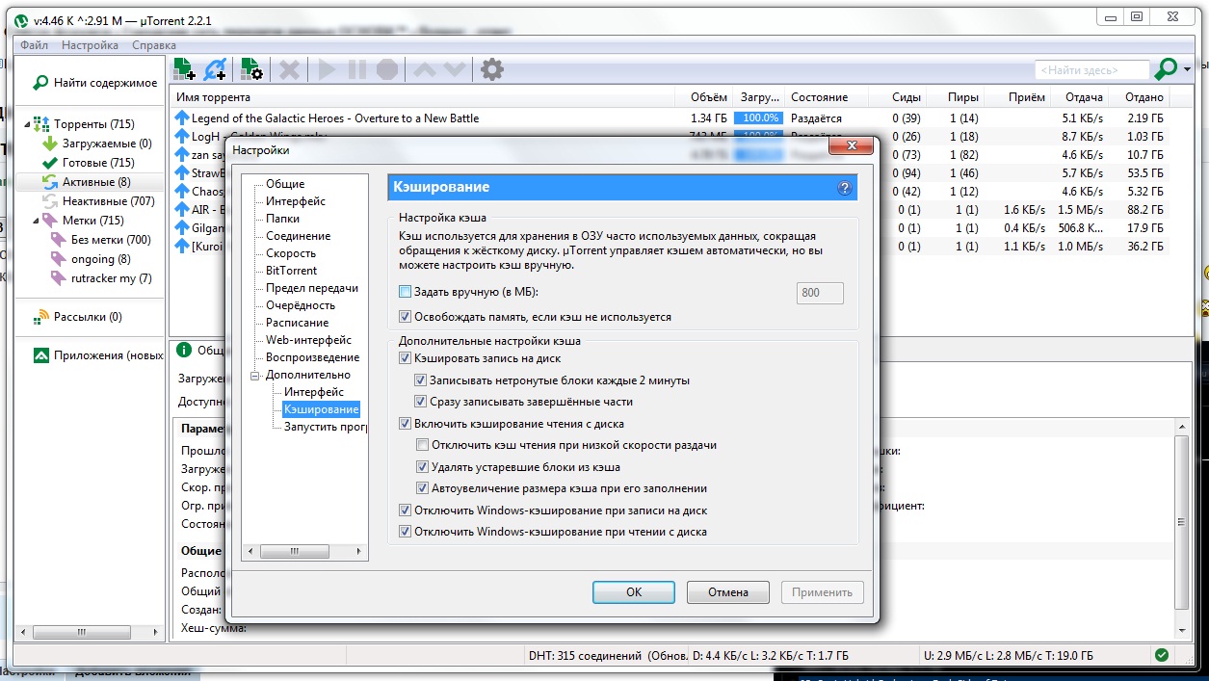This screenshot has width=1209, height=681.
Task: Click the blue help question mark icon
Action: tap(845, 188)
